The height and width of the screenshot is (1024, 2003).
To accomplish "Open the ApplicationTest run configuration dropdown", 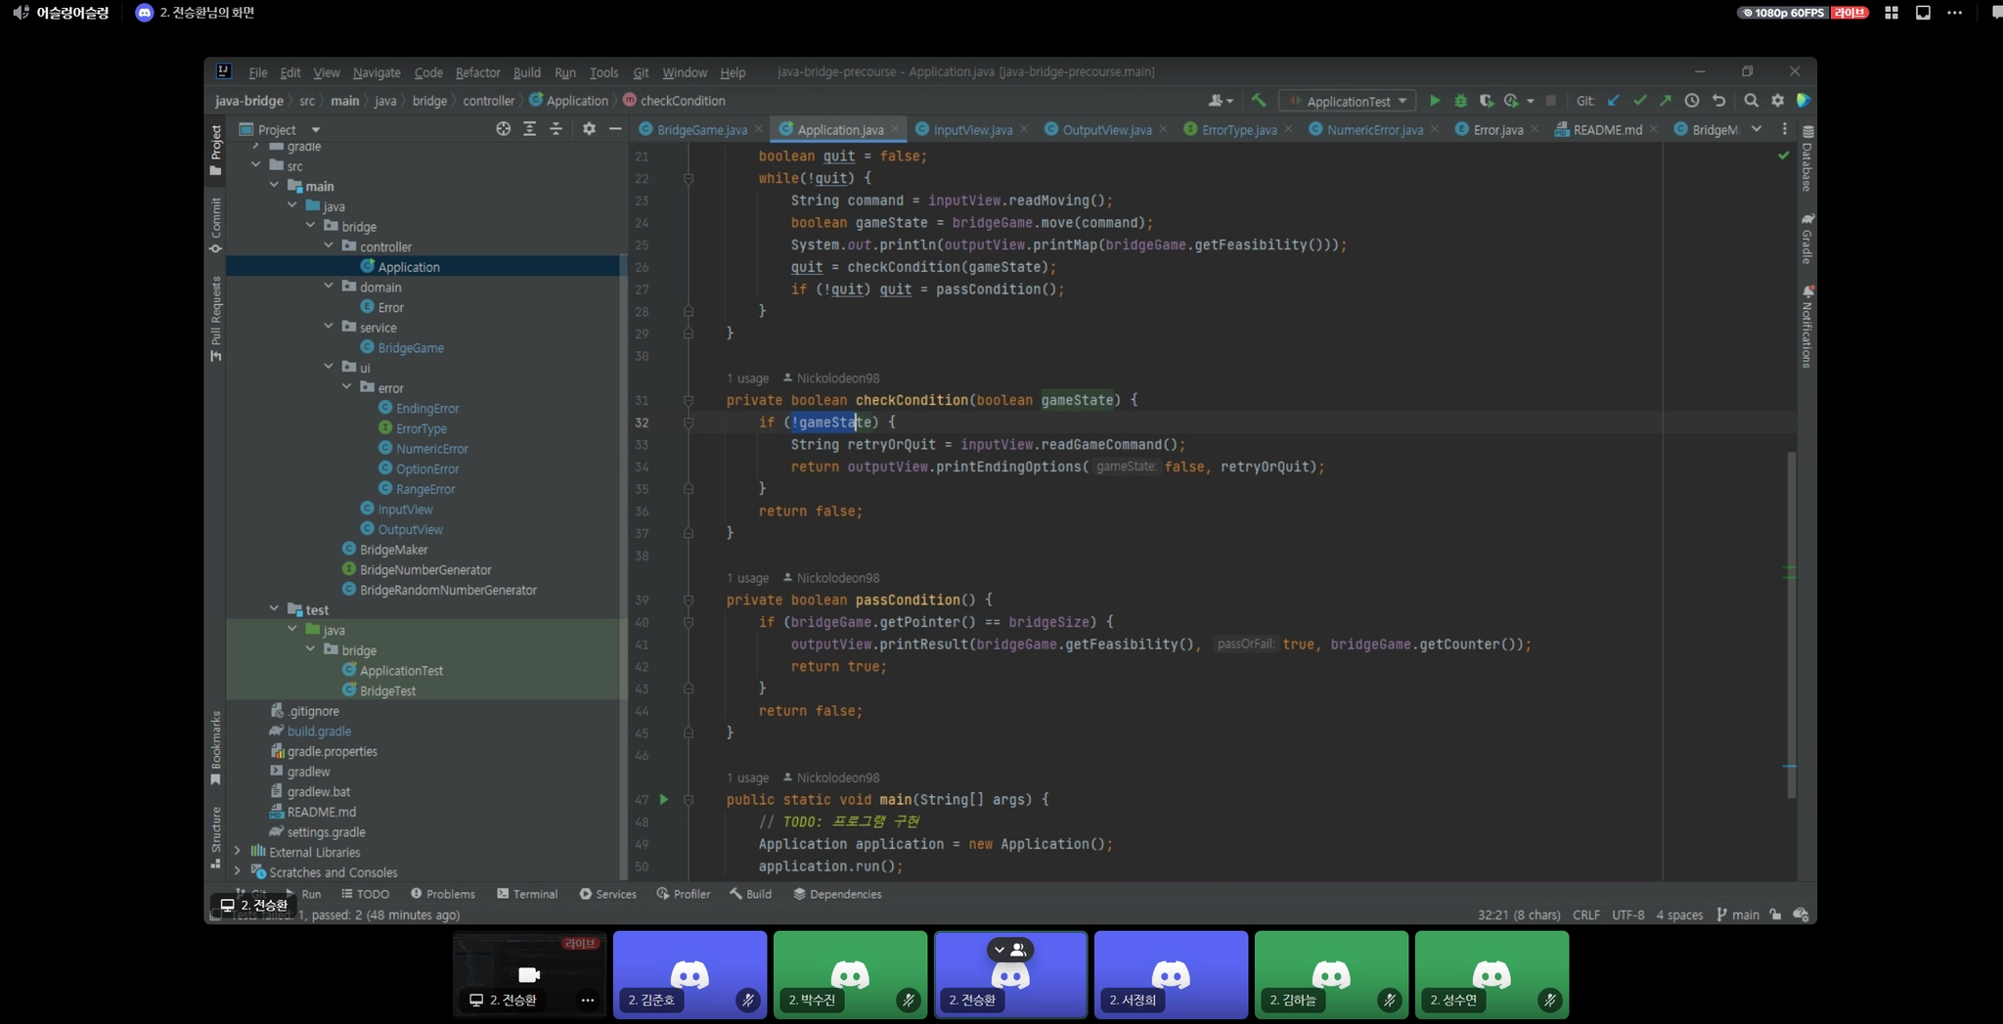I will (1348, 101).
